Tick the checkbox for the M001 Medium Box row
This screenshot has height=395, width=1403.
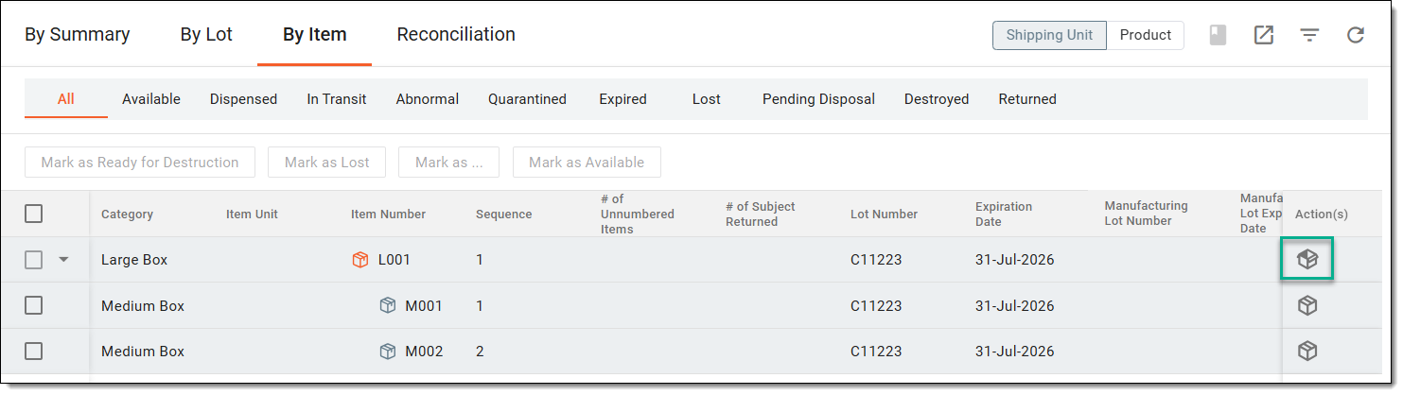34,305
